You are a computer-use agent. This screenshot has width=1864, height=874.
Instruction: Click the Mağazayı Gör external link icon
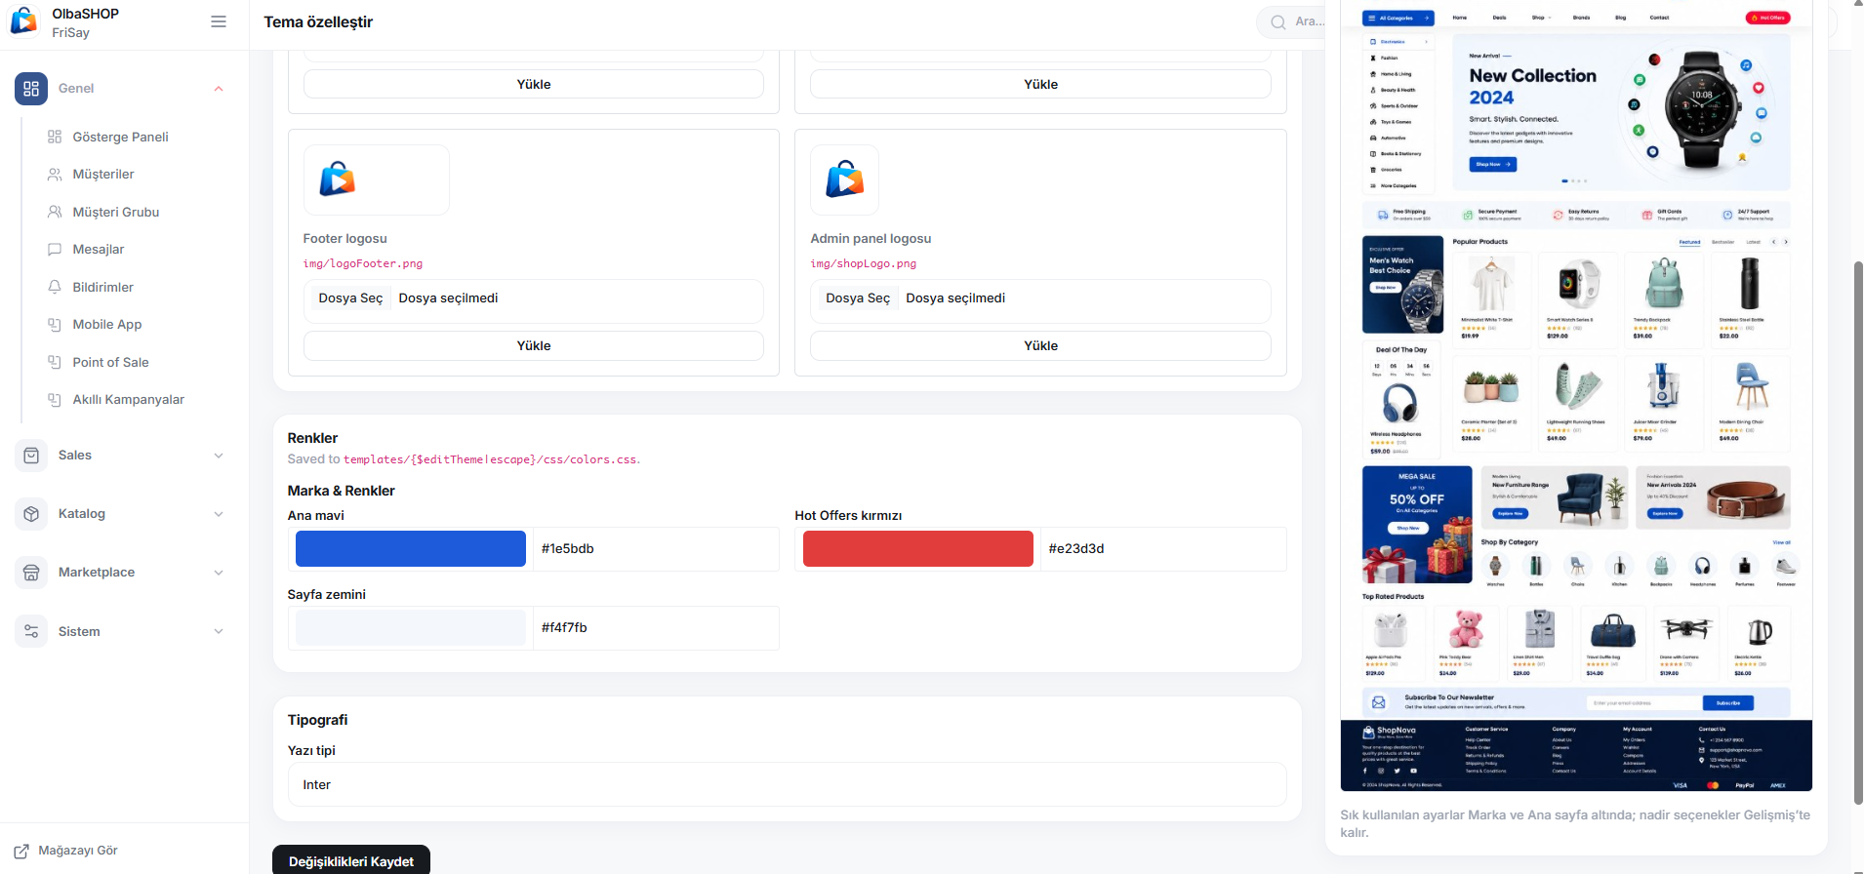click(x=21, y=852)
